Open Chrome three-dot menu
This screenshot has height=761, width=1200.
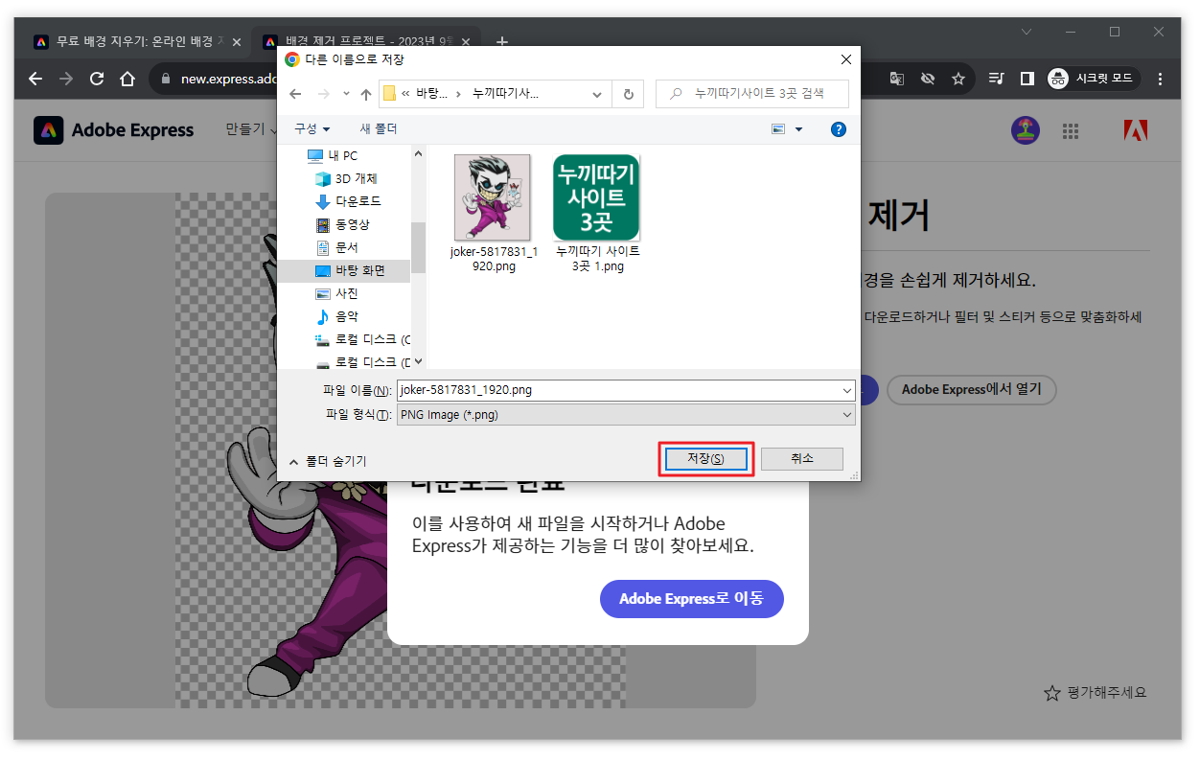pos(1162,79)
